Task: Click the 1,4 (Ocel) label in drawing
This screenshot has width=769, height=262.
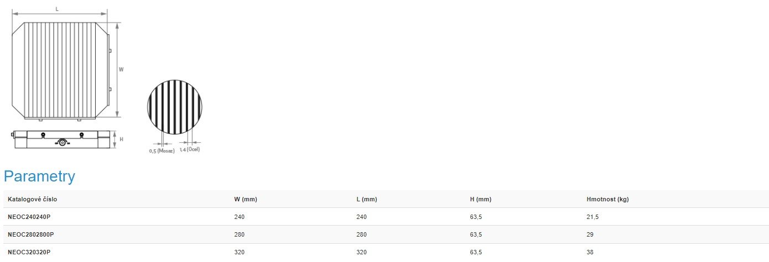Action: 189,149
